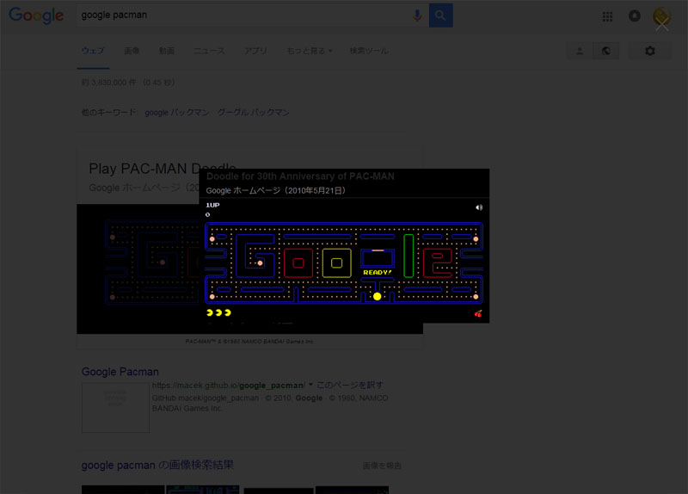Screen dimensions: 688x494
Task: Mute the game with the speaker icon
Action: (479, 207)
